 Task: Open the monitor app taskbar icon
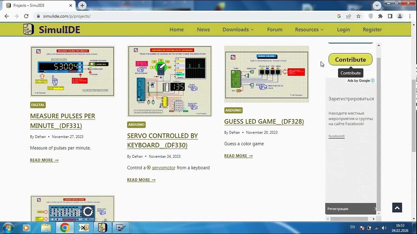click(121, 228)
